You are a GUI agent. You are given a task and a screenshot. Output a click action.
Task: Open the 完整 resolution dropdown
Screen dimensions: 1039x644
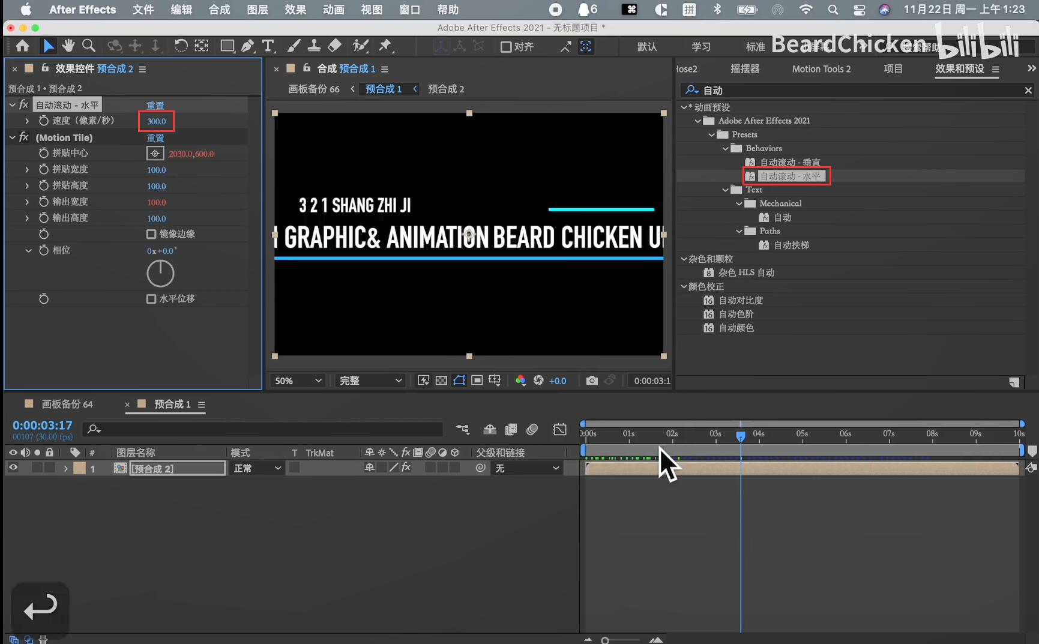coord(370,381)
